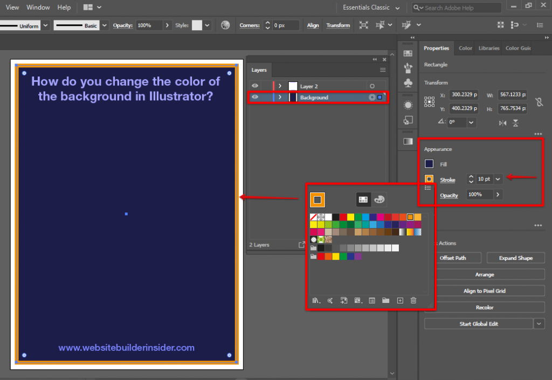Switch to the Libraries tab
This screenshot has width=552, height=380.
pos(488,49)
